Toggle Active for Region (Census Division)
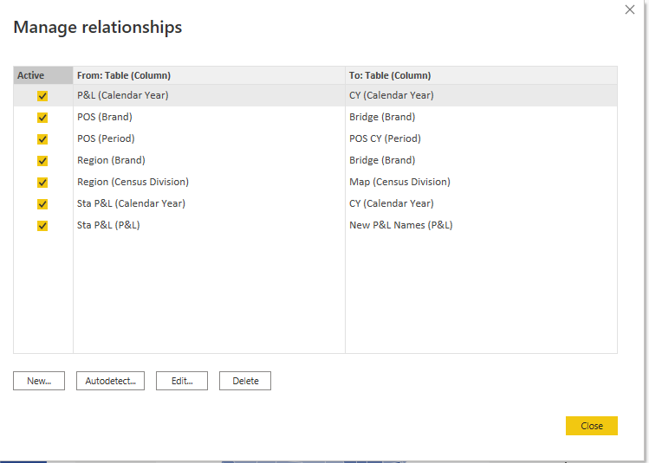 [42, 183]
